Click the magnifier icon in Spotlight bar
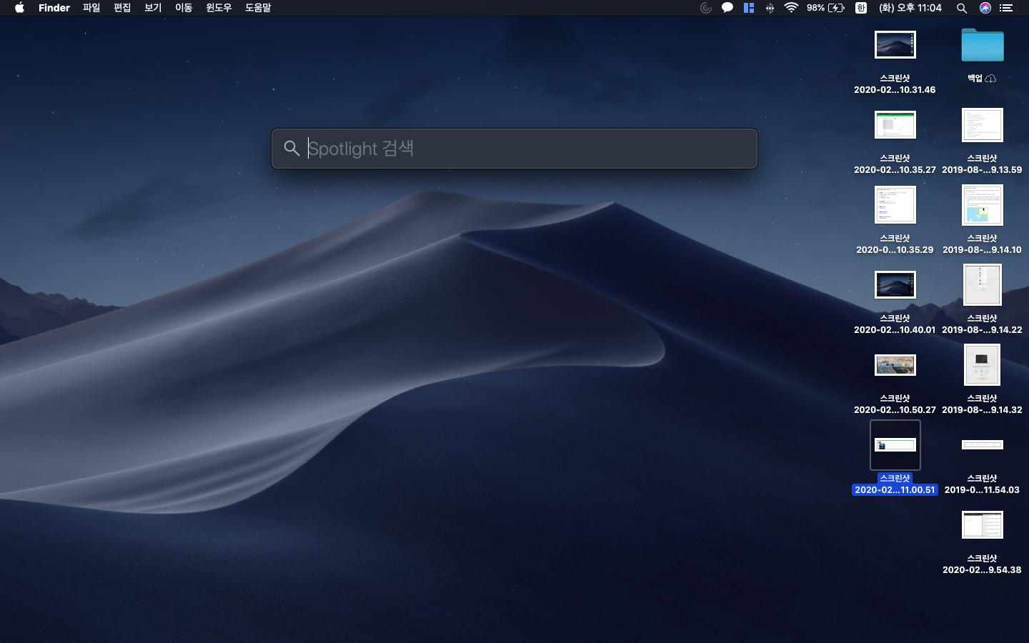1029x643 pixels. pos(292,149)
